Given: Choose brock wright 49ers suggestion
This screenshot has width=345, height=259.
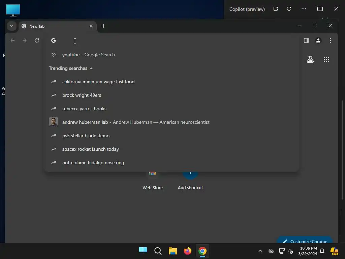Looking at the screenshot, I should pyautogui.click(x=171, y=95).
